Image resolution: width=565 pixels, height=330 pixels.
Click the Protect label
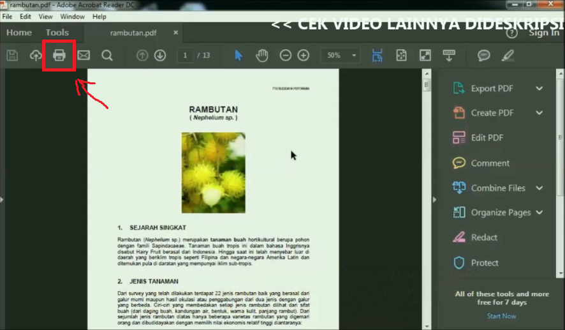(485, 262)
